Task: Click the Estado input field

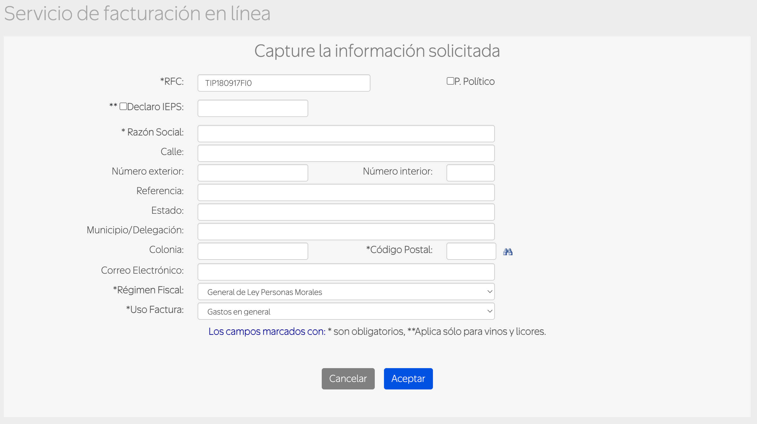Action: point(346,212)
